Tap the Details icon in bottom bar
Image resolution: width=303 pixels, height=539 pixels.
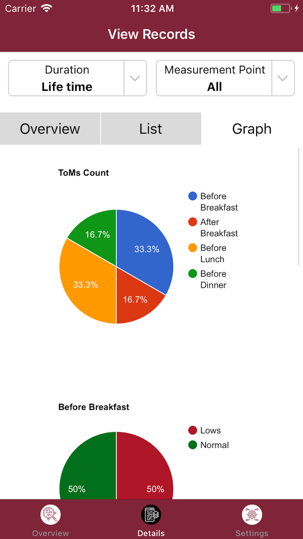click(151, 515)
